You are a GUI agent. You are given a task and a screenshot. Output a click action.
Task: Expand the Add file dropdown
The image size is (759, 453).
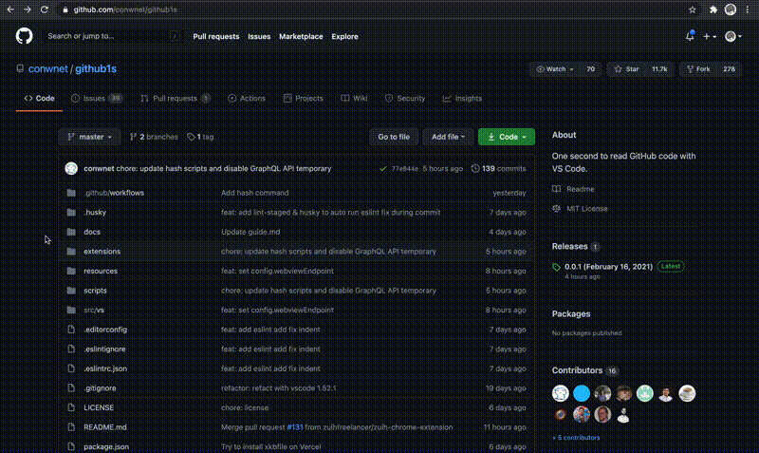pyautogui.click(x=448, y=137)
